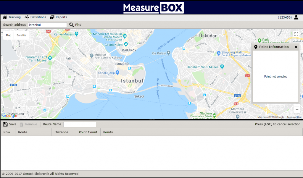Click in the Search address field
Image resolution: width=303 pixels, height=178 pixels.
pyautogui.click(x=47, y=25)
